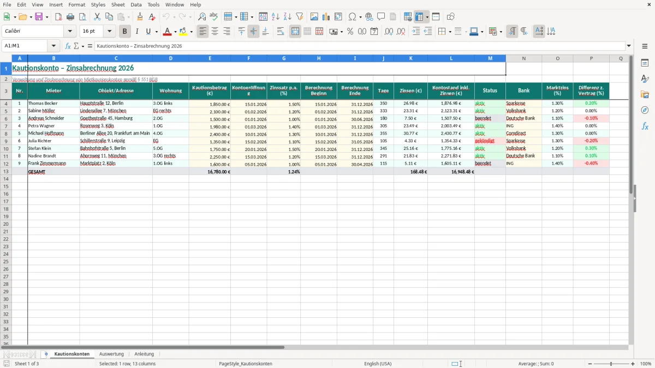Viewport: 655px width, 368px height.
Task: Toggle Wrap Text button
Action: click(281, 32)
